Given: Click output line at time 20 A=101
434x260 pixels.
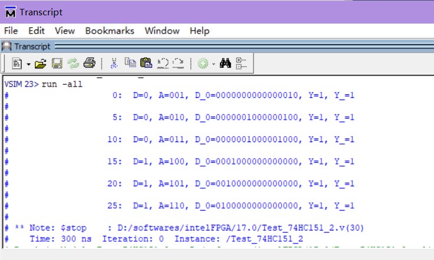Looking at the screenshot, I should [x=231, y=184].
